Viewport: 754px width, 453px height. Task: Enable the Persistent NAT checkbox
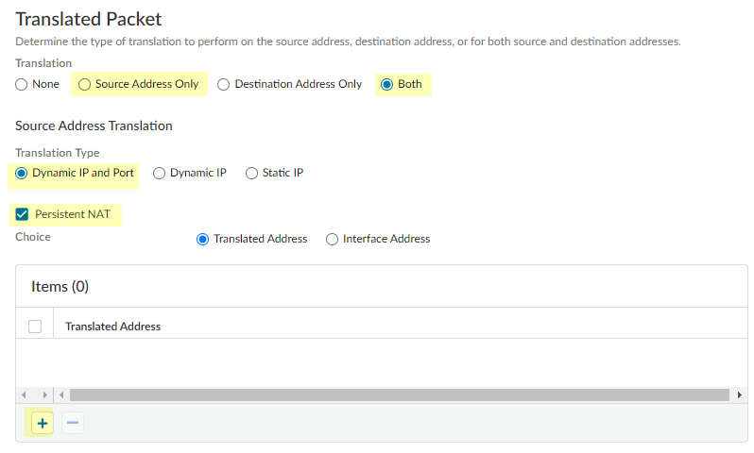pyautogui.click(x=23, y=214)
